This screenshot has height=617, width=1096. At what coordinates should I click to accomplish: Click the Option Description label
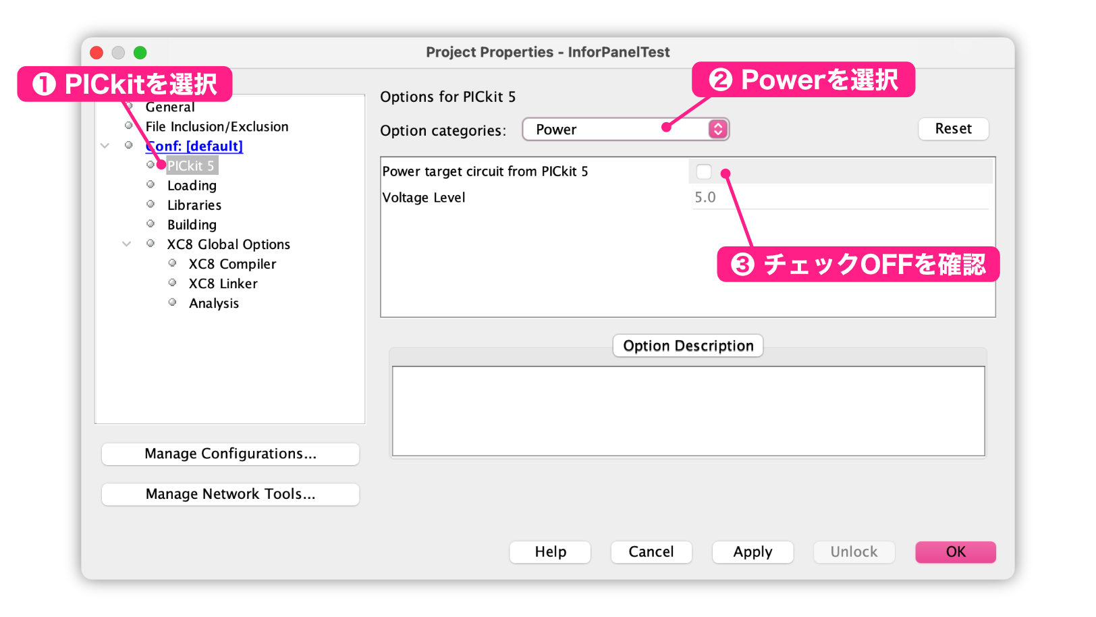(688, 346)
